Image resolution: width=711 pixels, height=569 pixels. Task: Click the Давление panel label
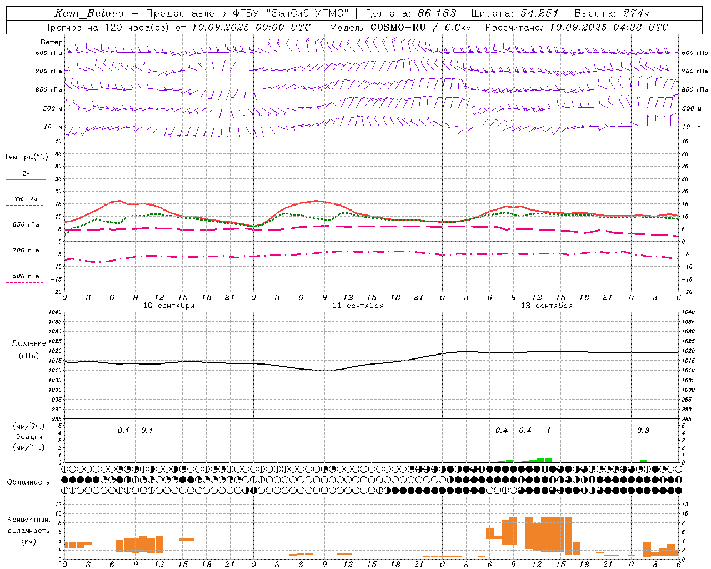click(x=29, y=343)
